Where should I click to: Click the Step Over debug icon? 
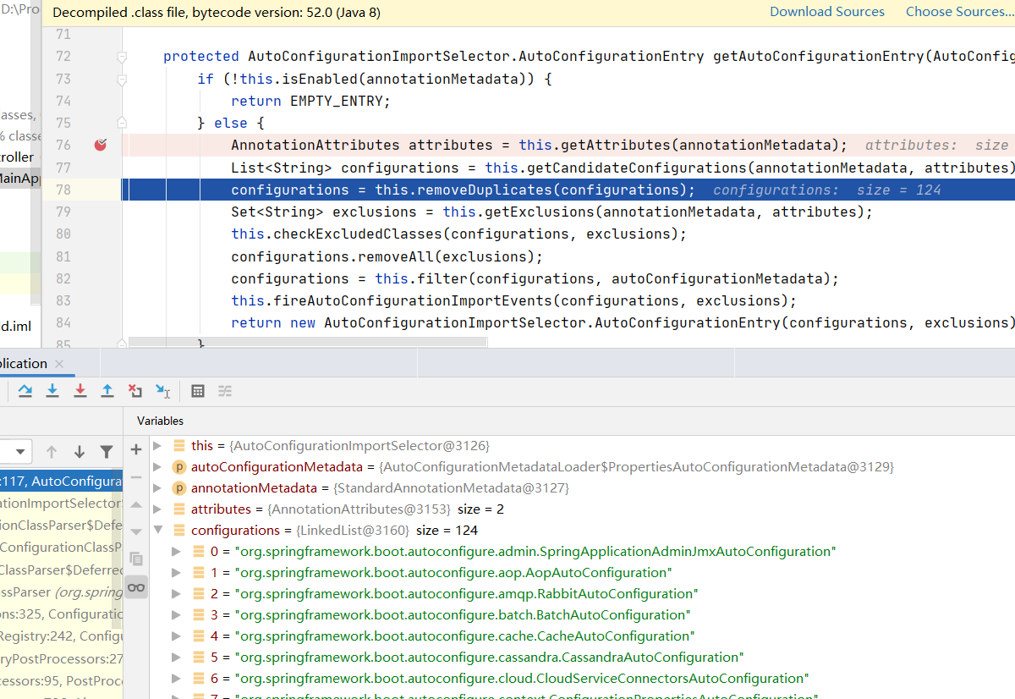(25, 391)
